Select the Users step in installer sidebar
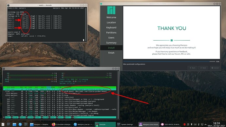Viewport: 226px width, 127px height. (111, 38)
